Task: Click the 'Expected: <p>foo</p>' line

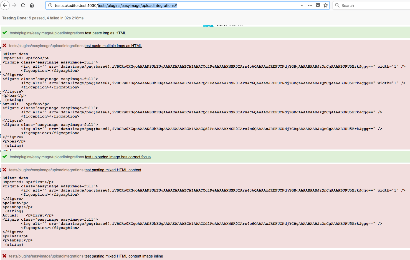Action: 26,58
